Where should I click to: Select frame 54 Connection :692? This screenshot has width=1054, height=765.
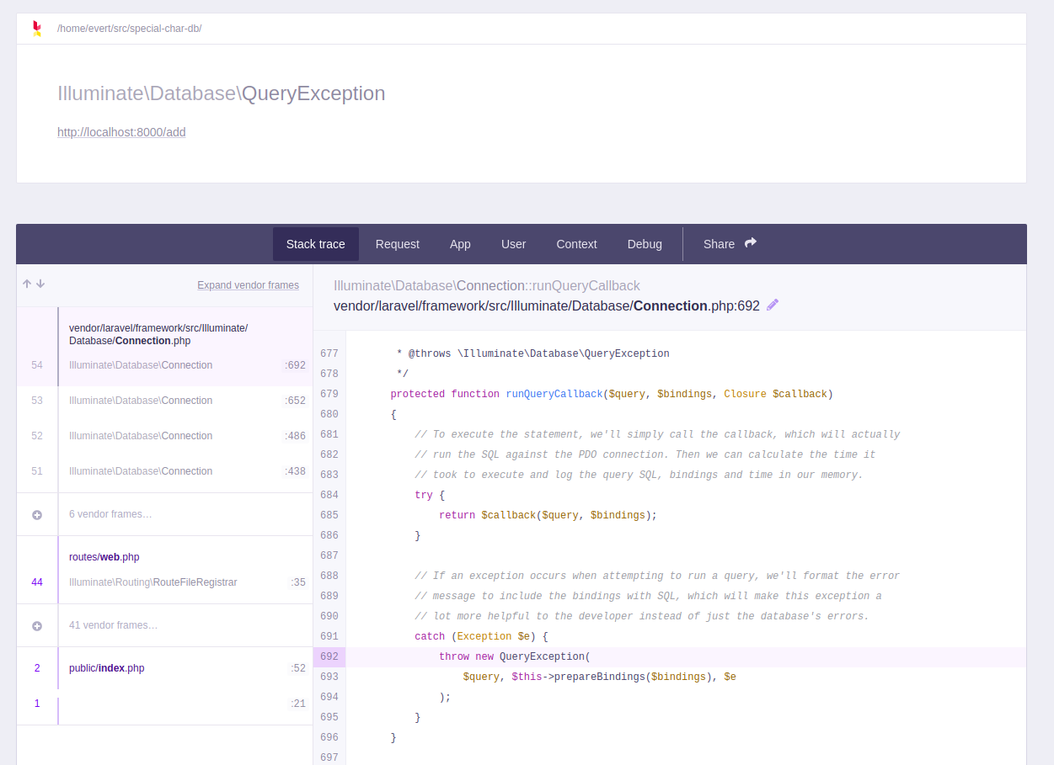click(164, 347)
